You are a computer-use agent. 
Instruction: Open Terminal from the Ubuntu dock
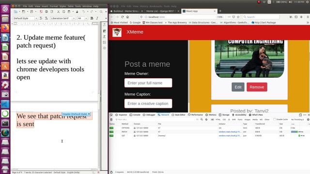click(5, 123)
